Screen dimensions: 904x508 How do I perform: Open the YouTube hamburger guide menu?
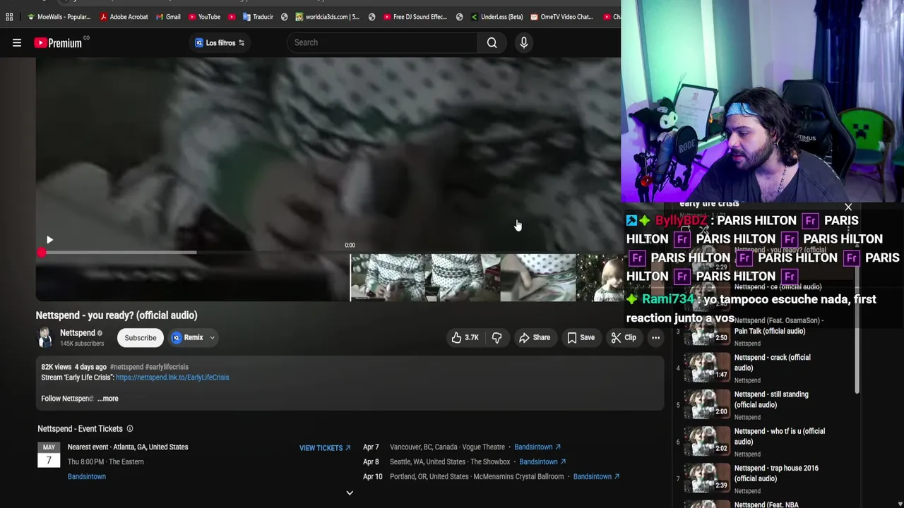click(x=17, y=43)
